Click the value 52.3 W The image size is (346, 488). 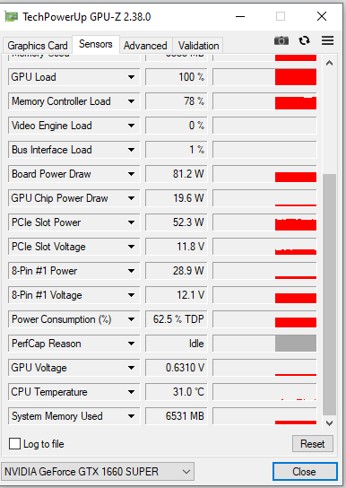(x=177, y=222)
